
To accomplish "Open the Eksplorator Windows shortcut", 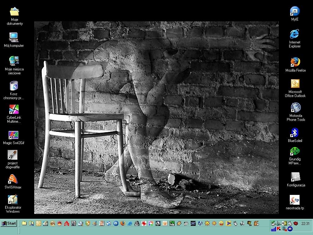I will pyautogui.click(x=13, y=204).
